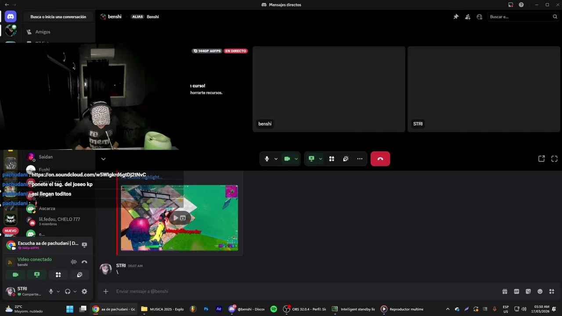Open inbox icon in title bar
This screenshot has width=562, height=316.
click(511, 5)
